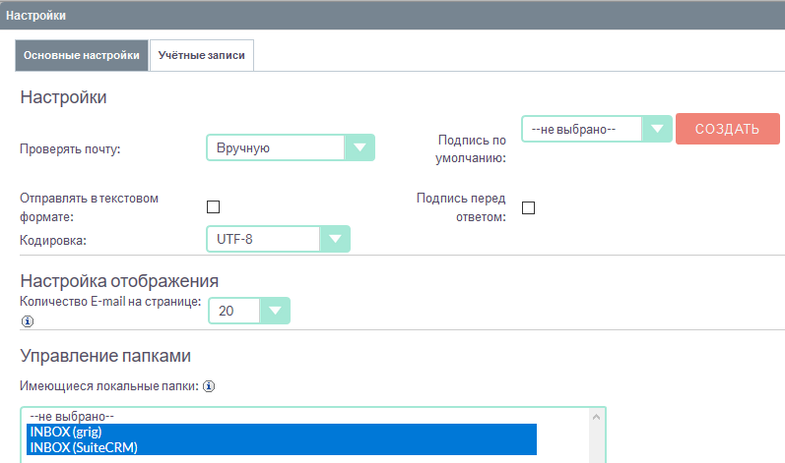Open the Кодировка dropdown showing UTF-8
The image size is (785, 463).
tap(279, 239)
